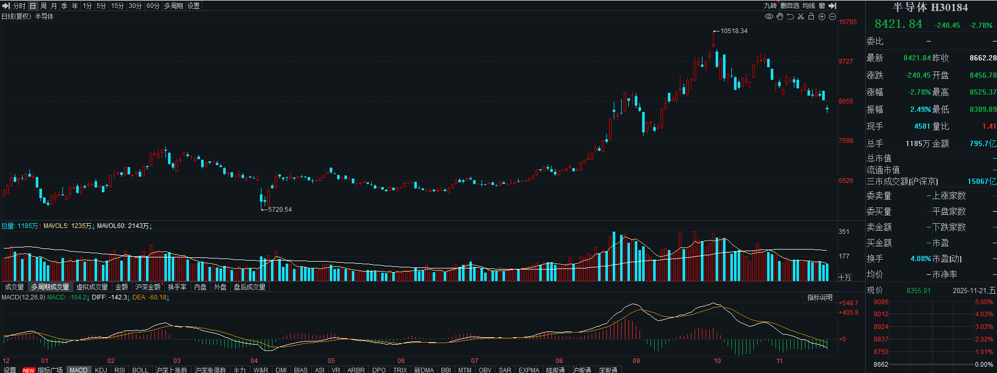Click the 10518.34 high price marker on chart
997x373 pixels.
734,31
